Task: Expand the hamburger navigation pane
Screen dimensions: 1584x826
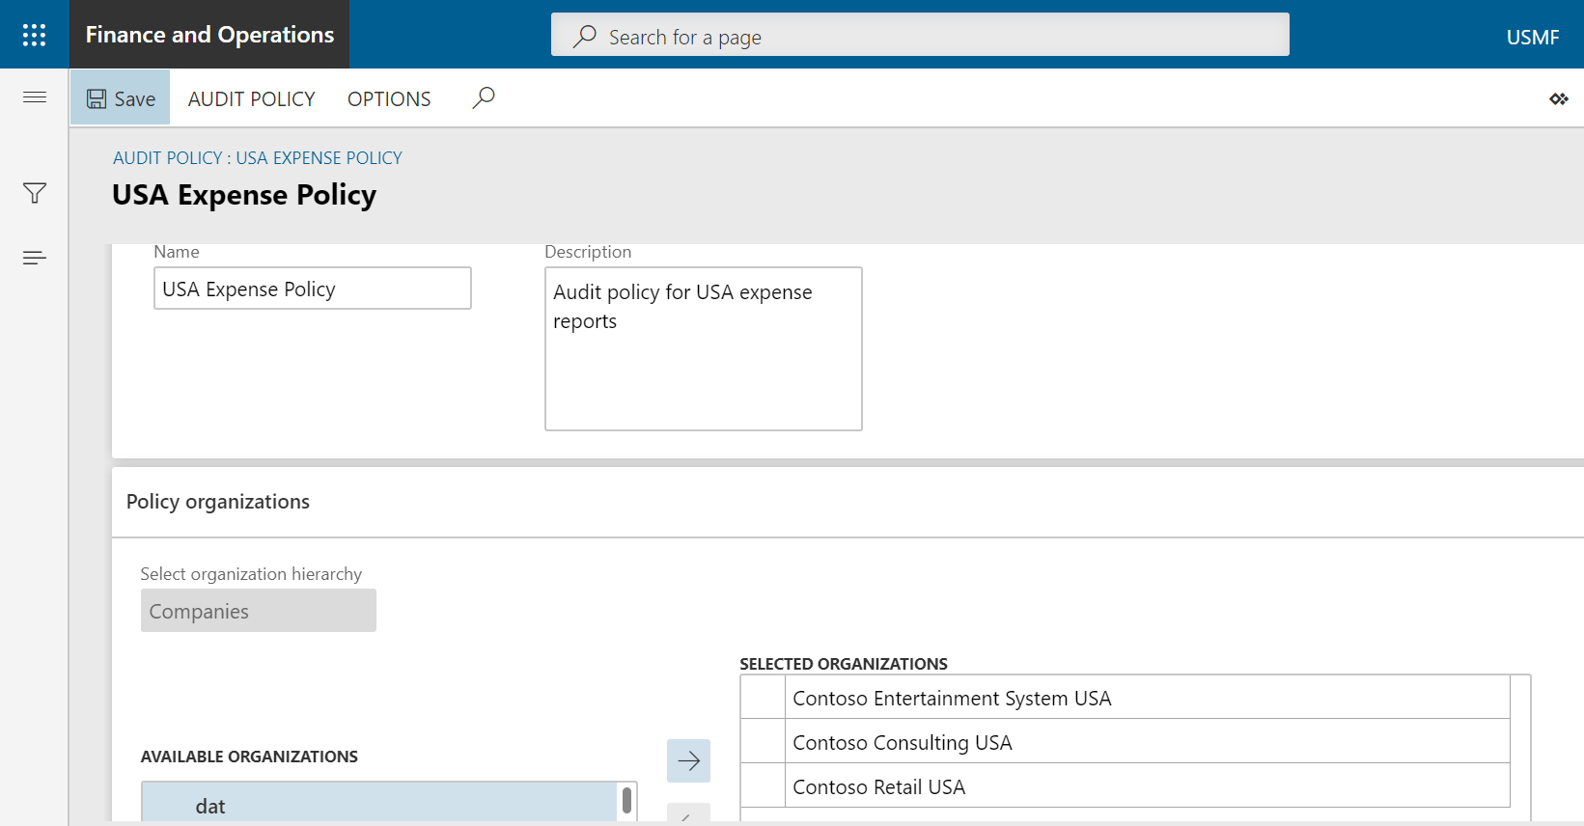Action: pyautogui.click(x=35, y=97)
